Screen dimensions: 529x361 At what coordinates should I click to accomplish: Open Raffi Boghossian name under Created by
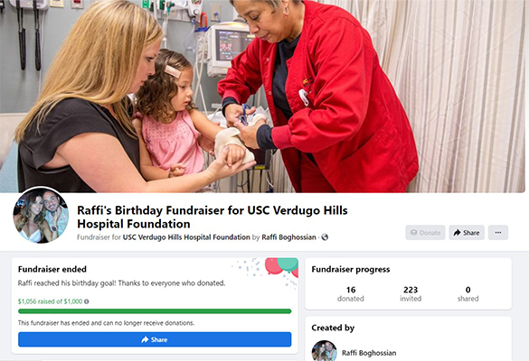pos(369,353)
